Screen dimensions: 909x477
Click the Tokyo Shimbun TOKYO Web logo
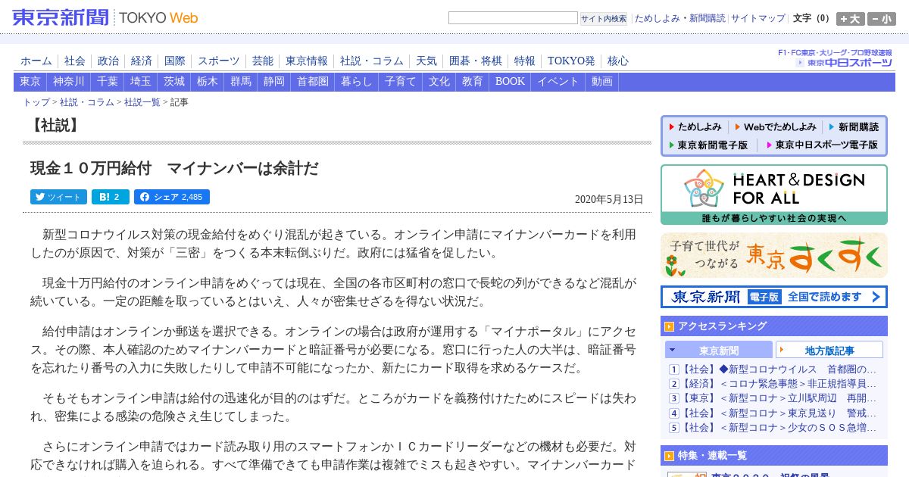[x=105, y=17]
